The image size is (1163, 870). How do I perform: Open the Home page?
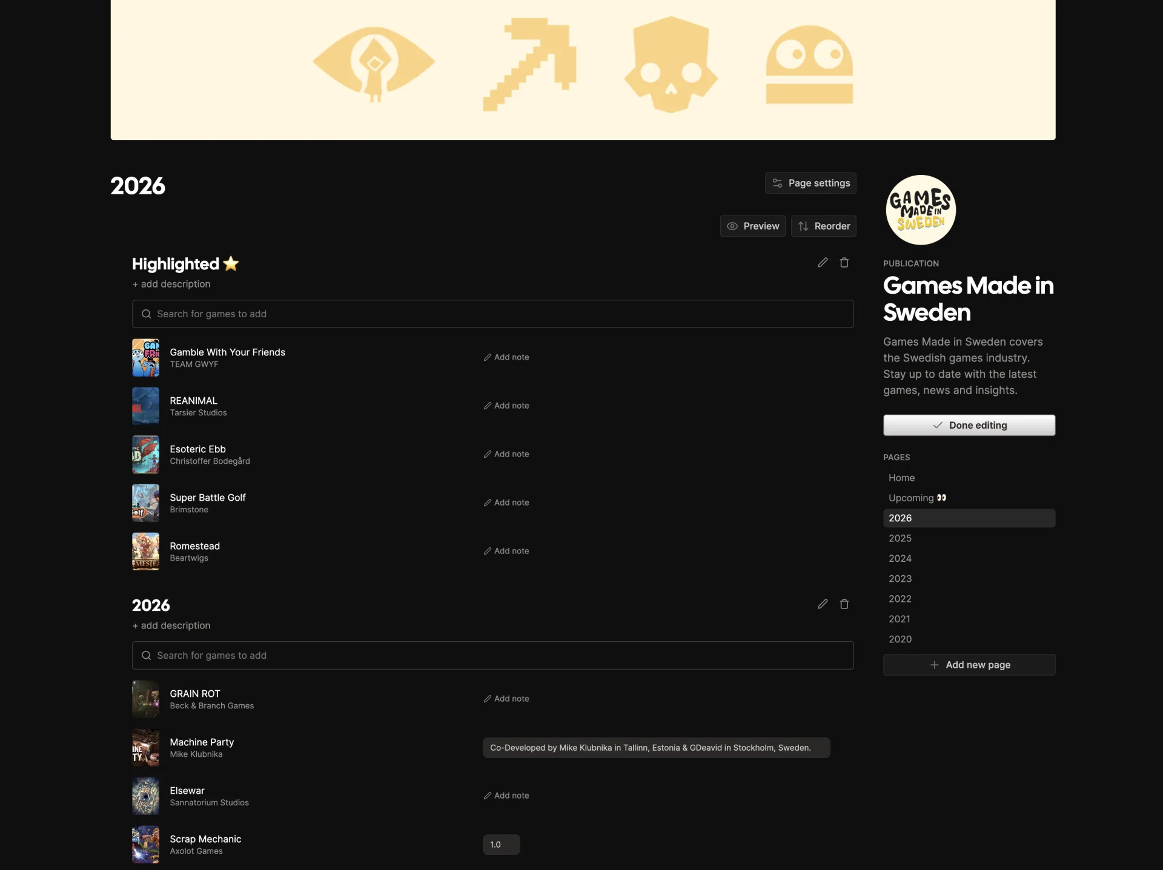click(x=969, y=478)
